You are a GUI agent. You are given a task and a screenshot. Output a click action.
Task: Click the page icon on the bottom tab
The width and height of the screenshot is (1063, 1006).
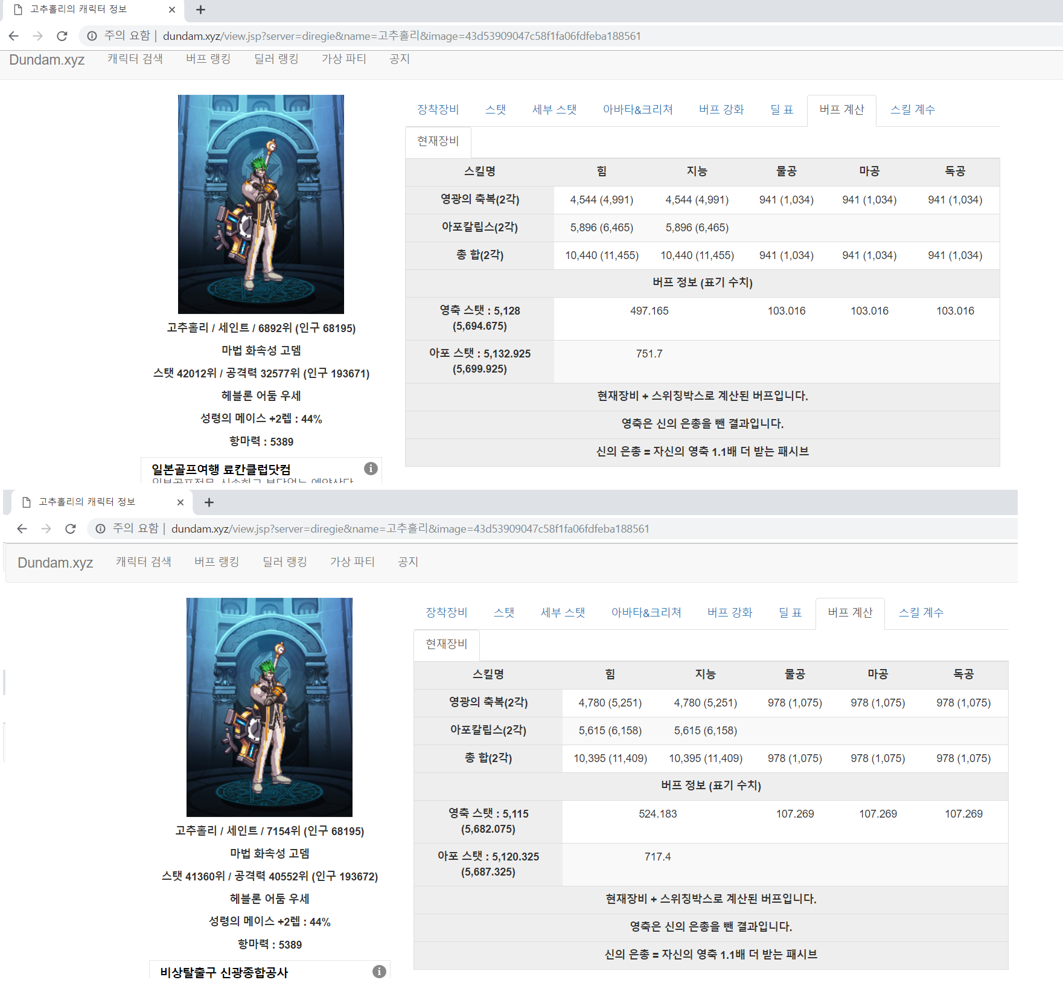tap(27, 502)
